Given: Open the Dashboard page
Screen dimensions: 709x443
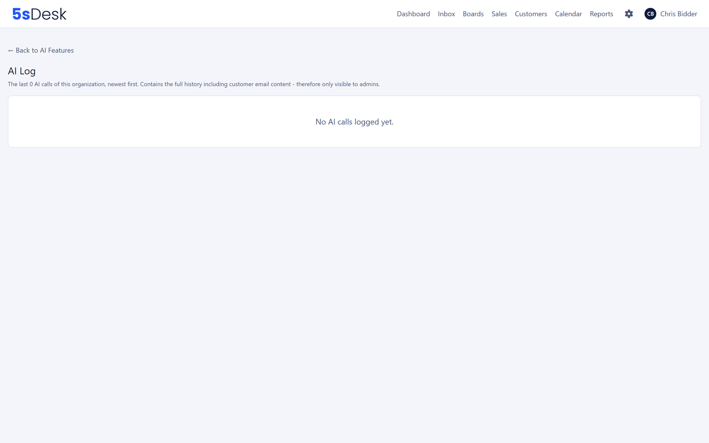Looking at the screenshot, I should 413,14.
